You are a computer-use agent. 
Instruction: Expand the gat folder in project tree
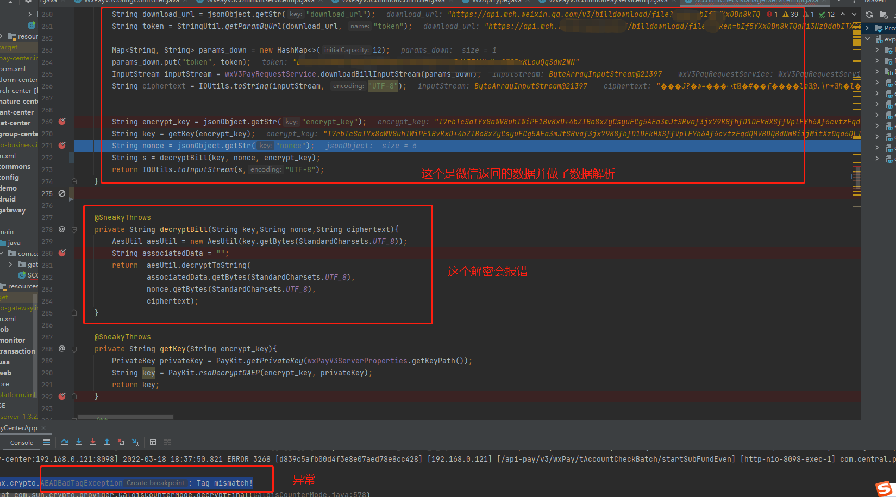point(10,265)
